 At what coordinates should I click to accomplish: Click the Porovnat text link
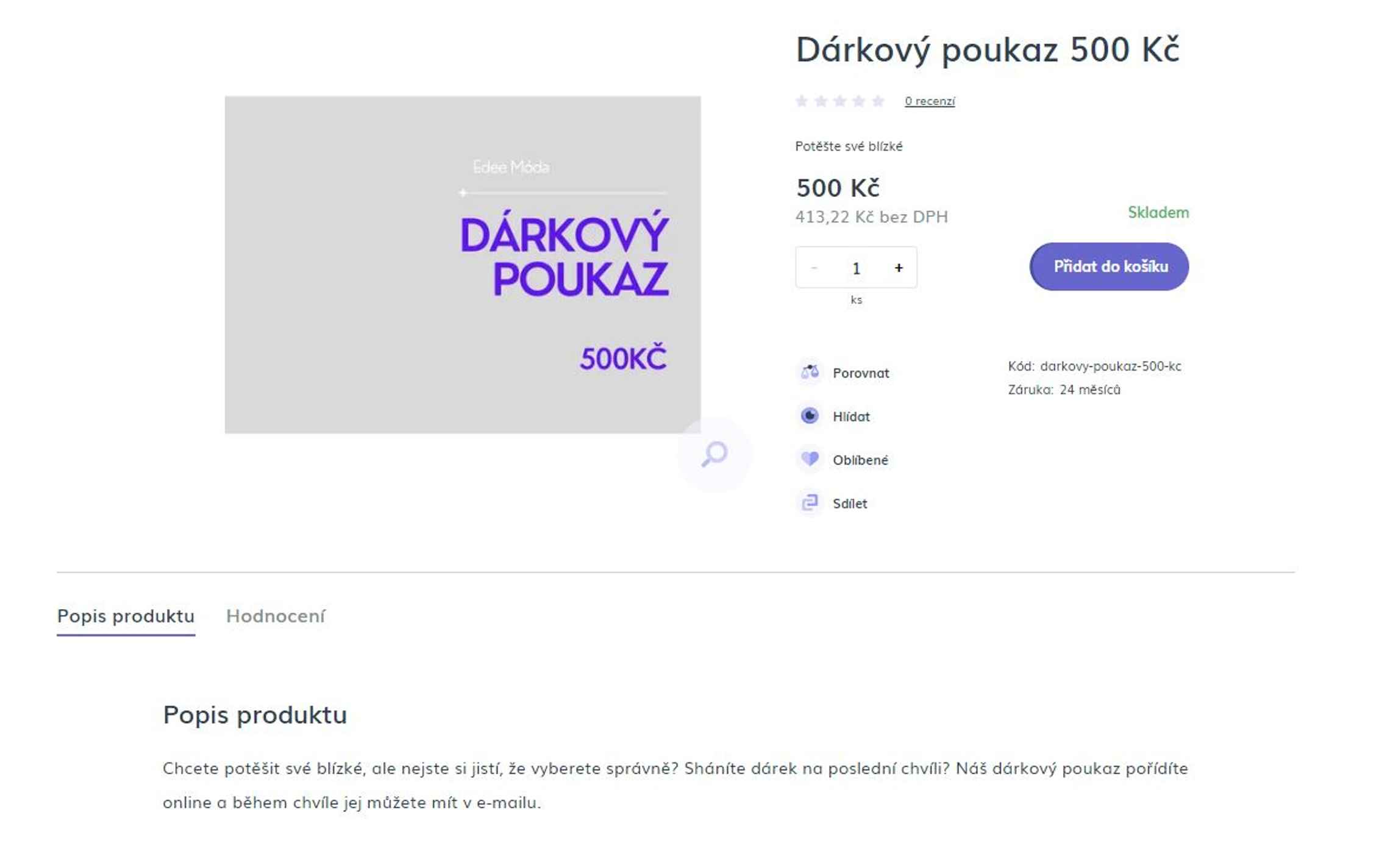click(x=861, y=373)
